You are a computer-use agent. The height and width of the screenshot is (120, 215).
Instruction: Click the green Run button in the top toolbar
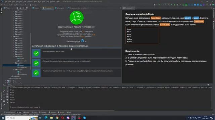(x=172, y=5)
